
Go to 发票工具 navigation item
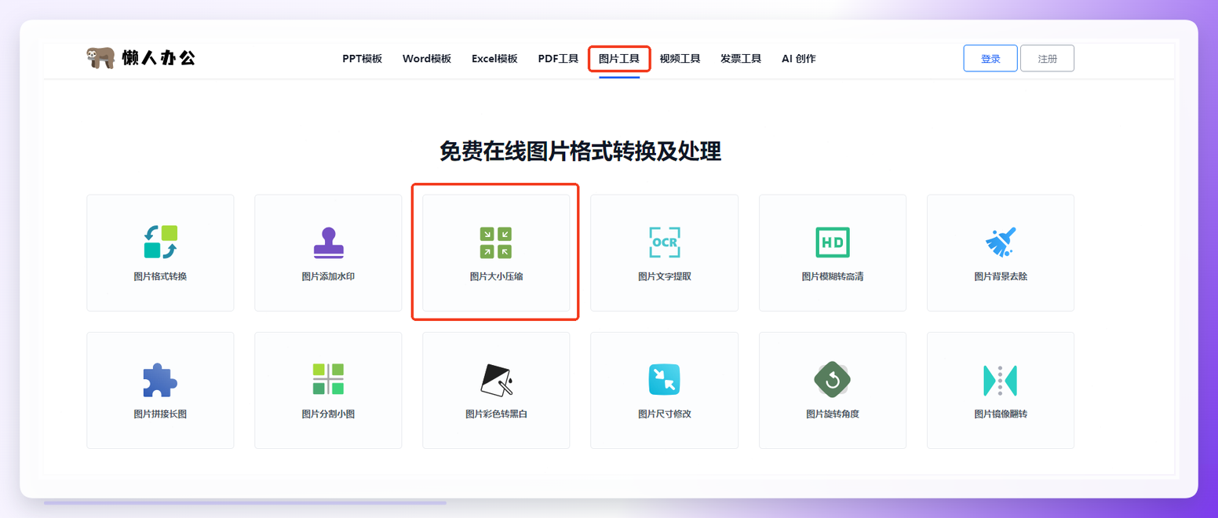click(741, 58)
